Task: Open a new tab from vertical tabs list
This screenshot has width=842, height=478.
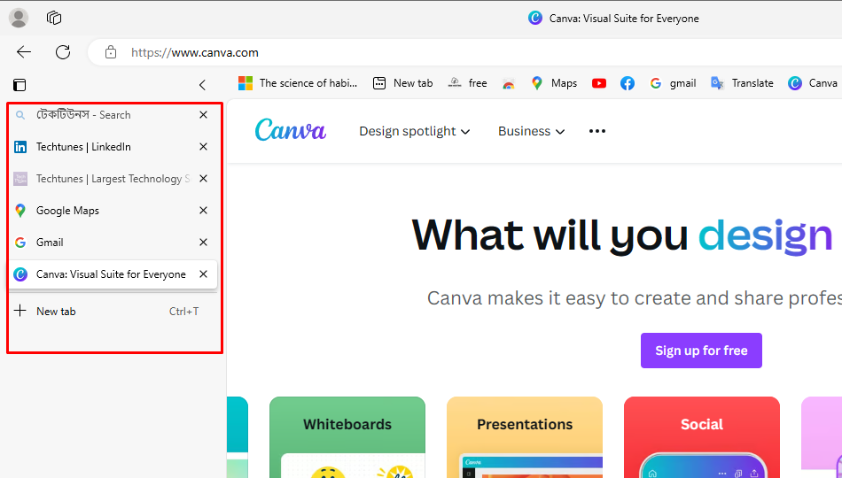Action: (x=113, y=312)
